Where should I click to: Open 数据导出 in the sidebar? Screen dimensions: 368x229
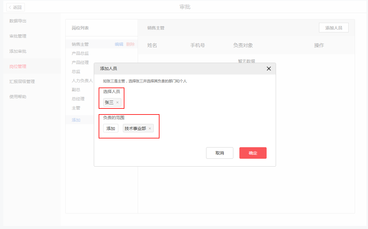[x=18, y=21]
